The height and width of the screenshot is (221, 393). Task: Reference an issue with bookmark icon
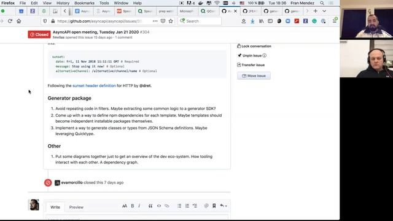[214, 206]
